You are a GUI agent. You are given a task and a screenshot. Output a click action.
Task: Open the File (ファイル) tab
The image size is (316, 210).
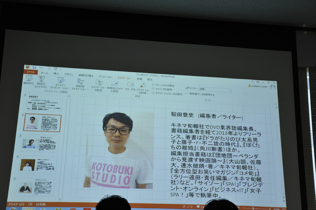(x=31, y=72)
